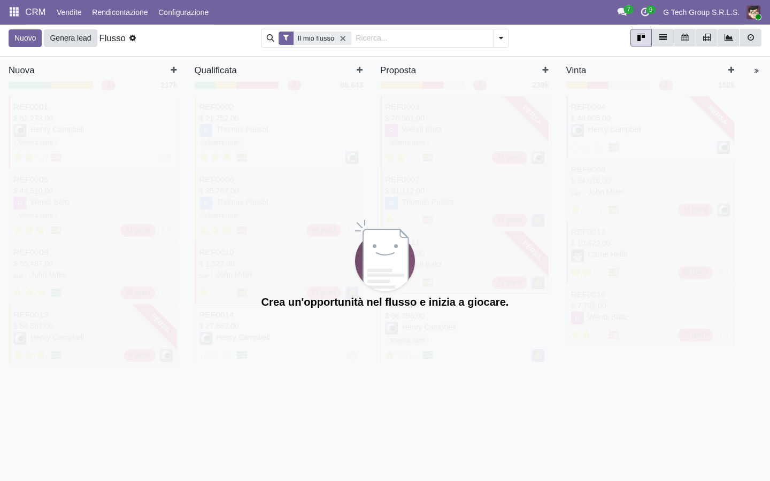Viewport: 770px width, 481px height.
Task: Open the Vendite menu
Action: pyautogui.click(x=69, y=12)
